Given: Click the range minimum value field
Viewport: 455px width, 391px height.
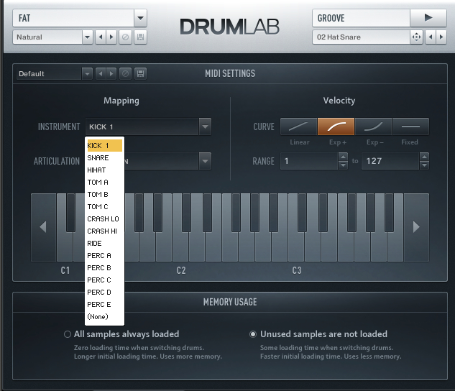Looking at the screenshot, I should click(x=309, y=161).
